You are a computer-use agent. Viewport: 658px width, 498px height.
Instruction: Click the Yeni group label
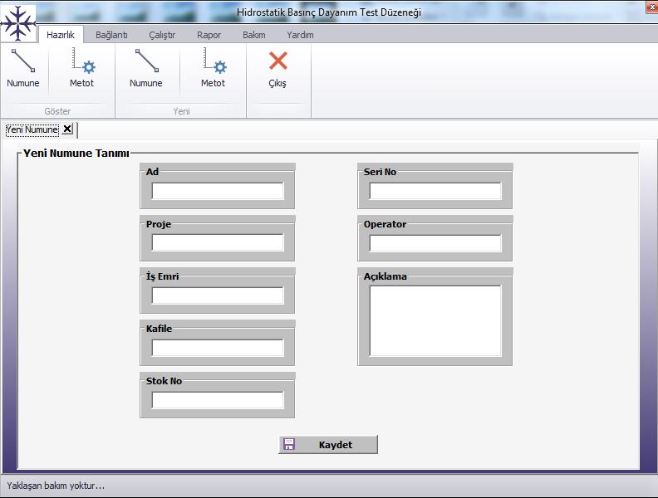point(181,111)
